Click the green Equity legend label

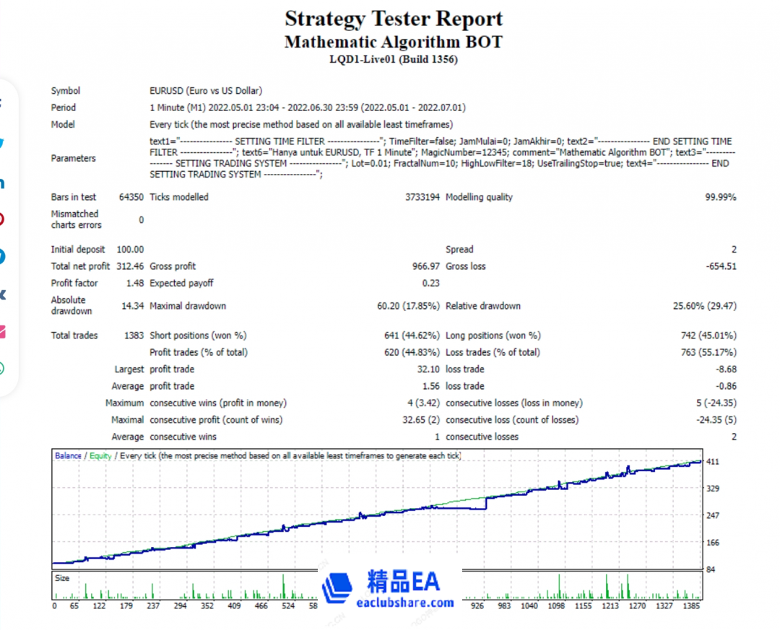(x=100, y=456)
